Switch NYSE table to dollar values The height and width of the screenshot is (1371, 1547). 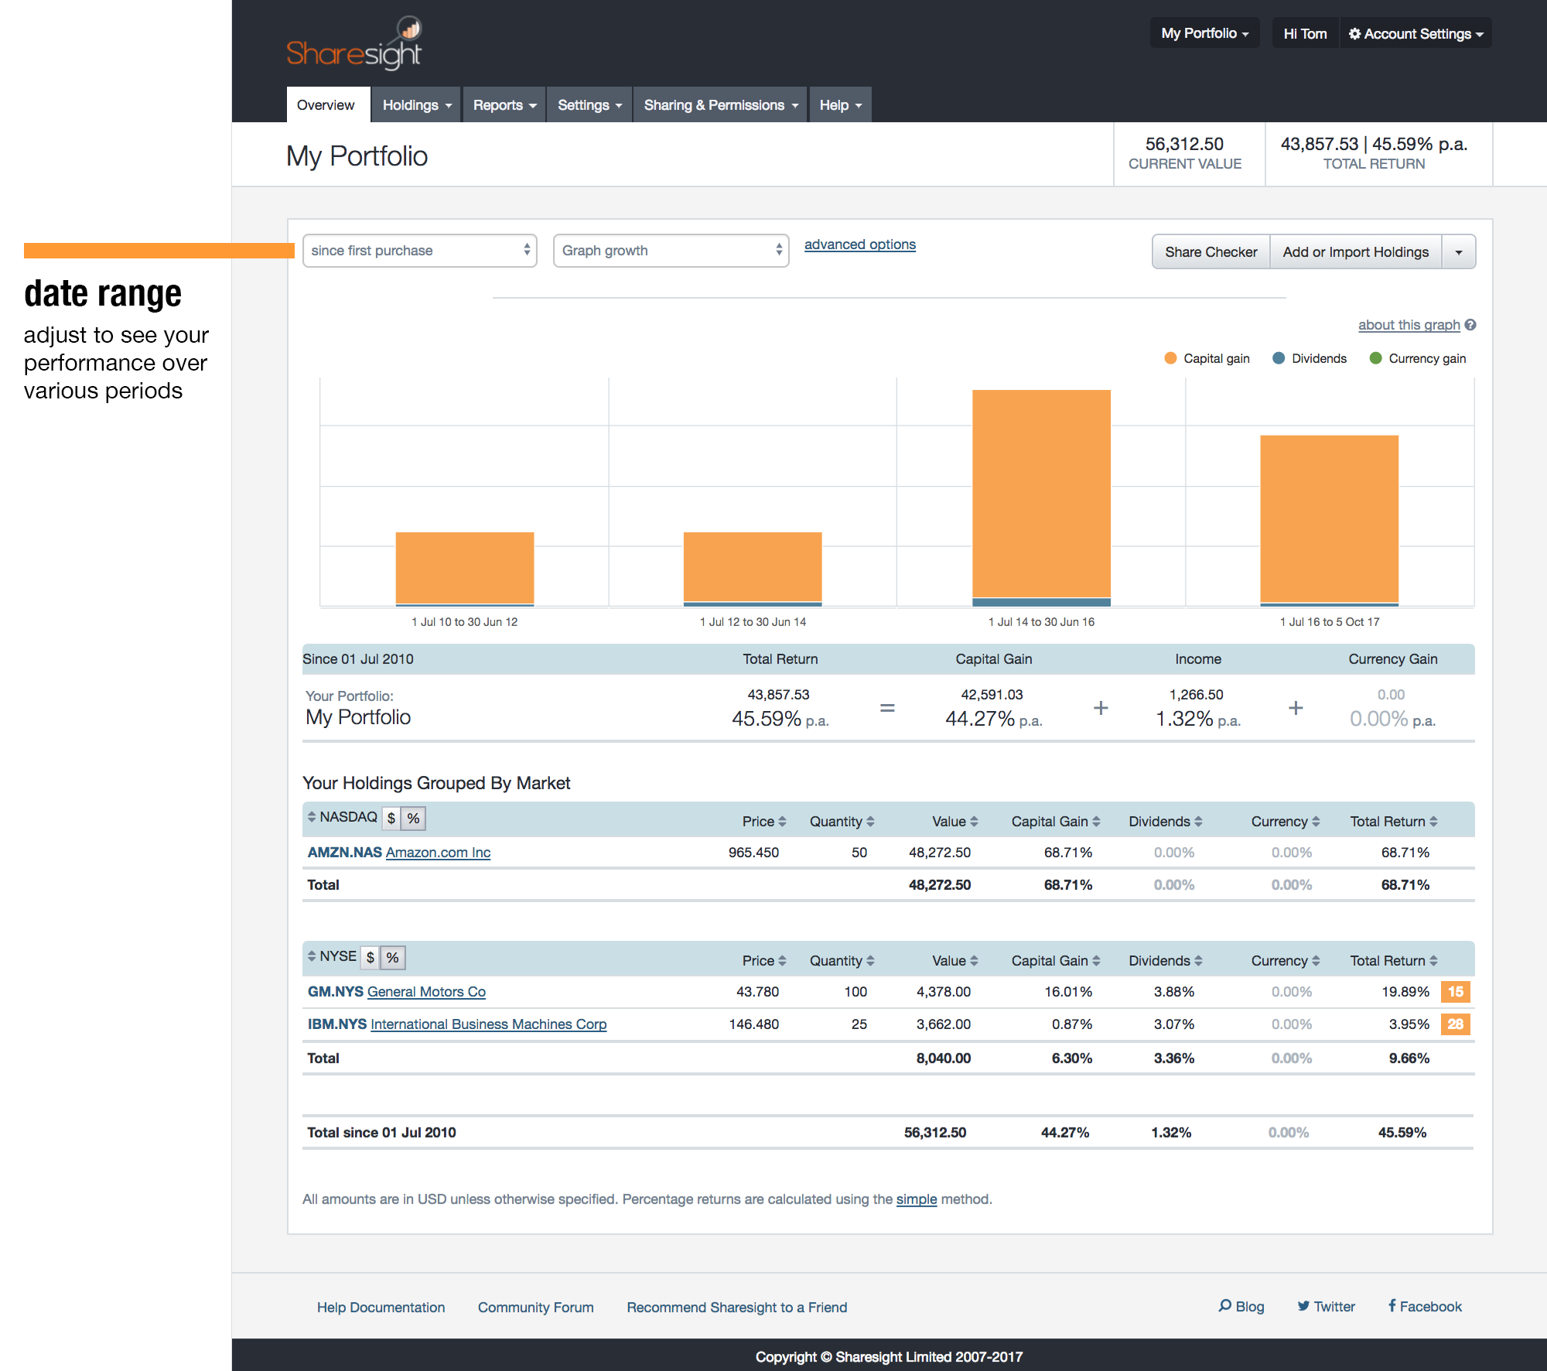371,958
